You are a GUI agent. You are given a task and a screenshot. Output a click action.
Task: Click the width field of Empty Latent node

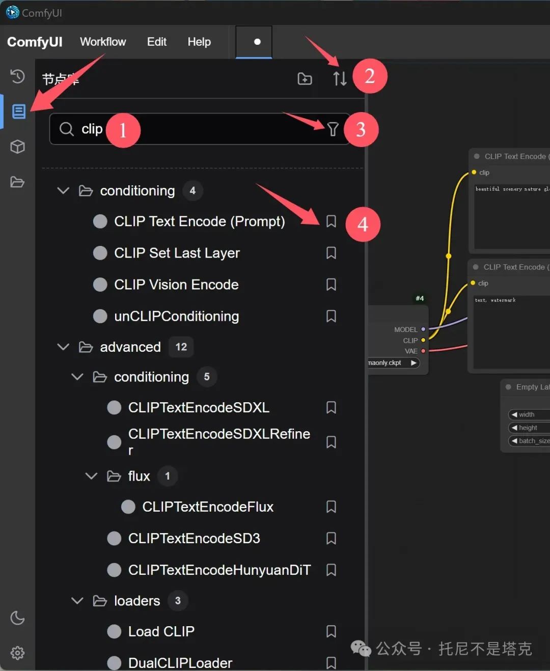pyautogui.click(x=529, y=414)
